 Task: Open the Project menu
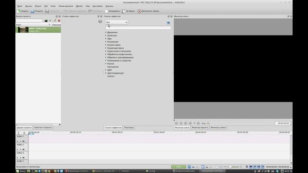click(x=38, y=6)
